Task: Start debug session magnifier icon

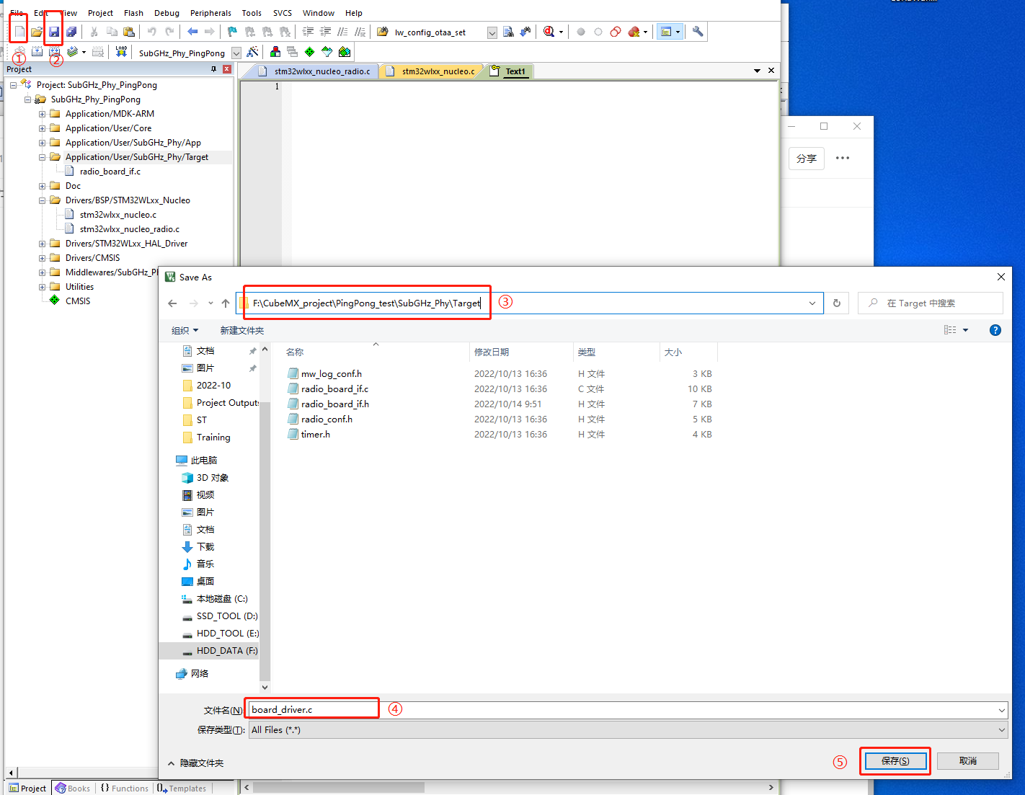Action: pos(549,32)
